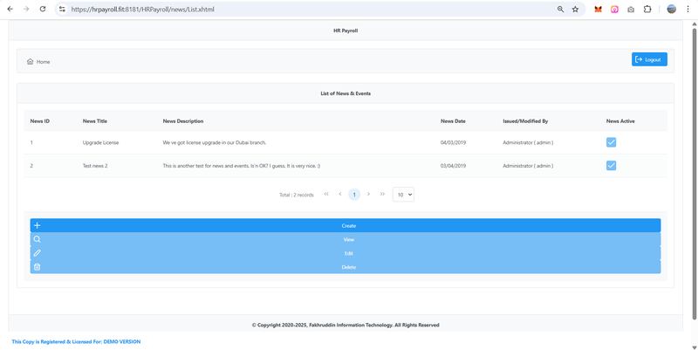Reload the page with the browser refresh icon

(x=43, y=10)
